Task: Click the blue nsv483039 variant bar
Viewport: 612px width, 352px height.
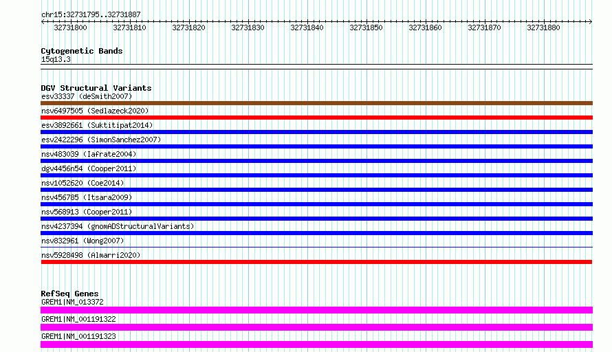Action: (x=316, y=161)
